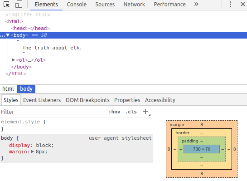Screen dimensions: 247x181
Task: Expand the ol element node
Action: click(13, 60)
